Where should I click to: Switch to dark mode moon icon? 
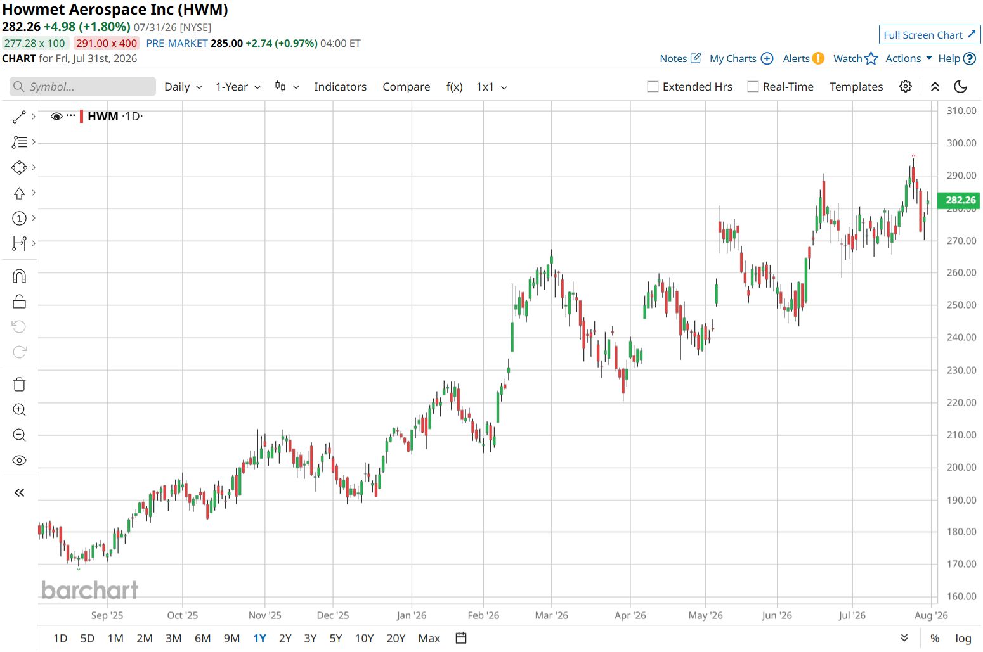point(961,87)
